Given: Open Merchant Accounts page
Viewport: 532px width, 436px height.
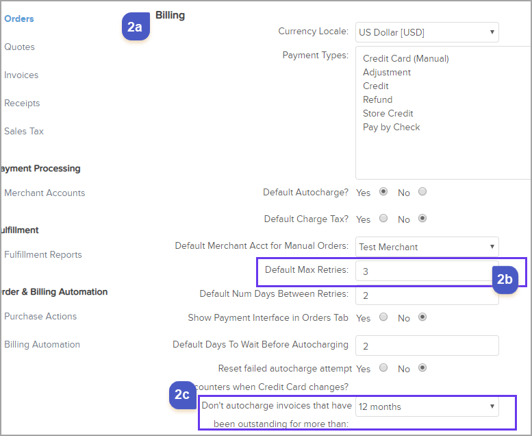Looking at the screenshot, I should (45, 193).
